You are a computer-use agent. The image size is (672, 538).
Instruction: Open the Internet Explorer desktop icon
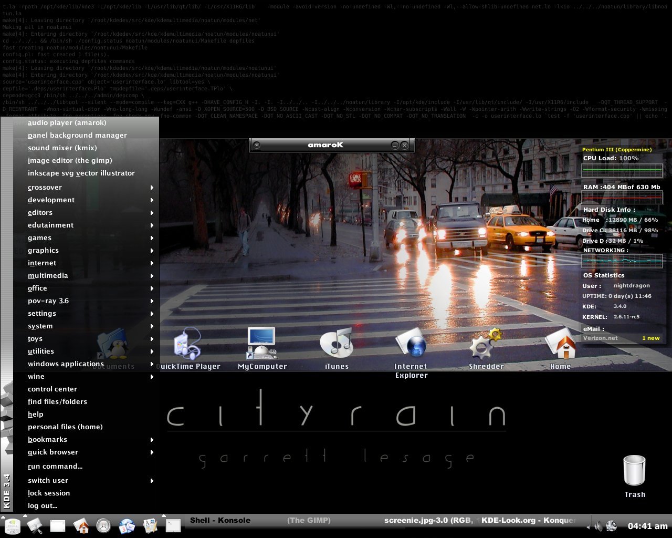click(411, 353)
